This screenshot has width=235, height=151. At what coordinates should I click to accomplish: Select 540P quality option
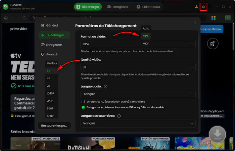(52, 108)
